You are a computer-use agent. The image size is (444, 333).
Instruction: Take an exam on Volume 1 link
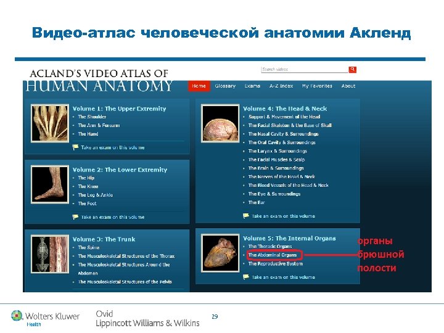click(x=113, y=147)
